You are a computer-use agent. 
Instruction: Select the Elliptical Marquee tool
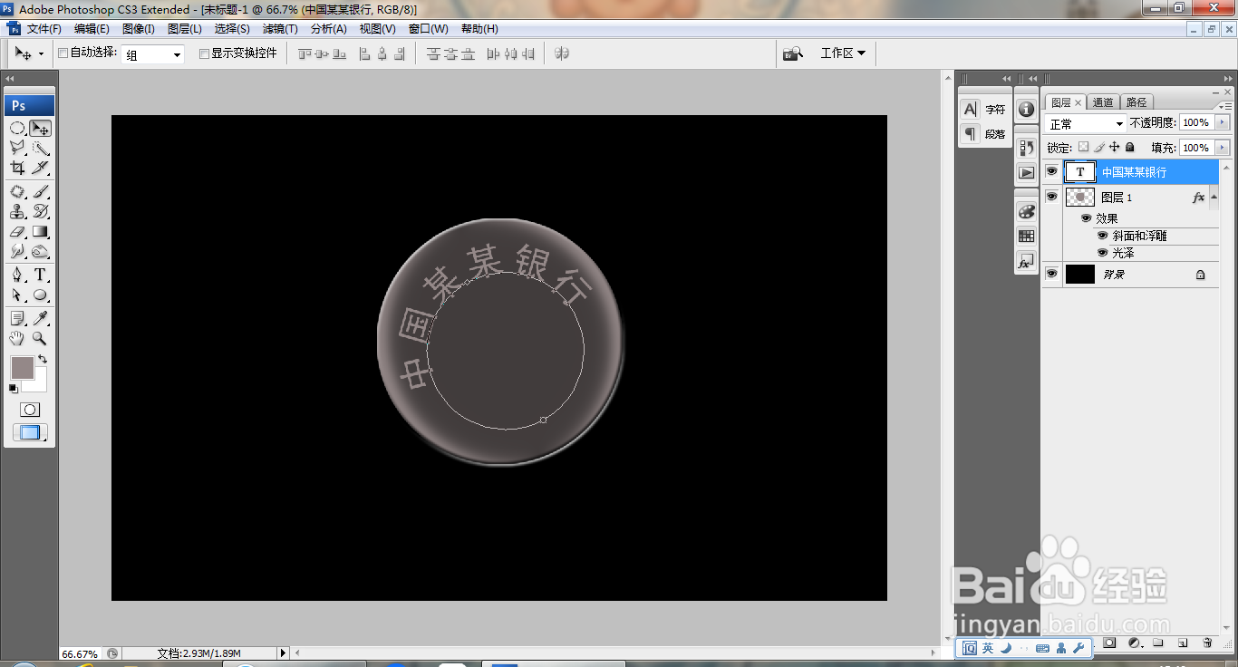tap(17, 128)
